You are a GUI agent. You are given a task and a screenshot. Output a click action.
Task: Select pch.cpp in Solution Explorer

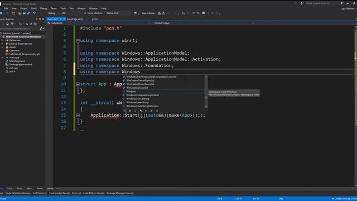pos(13,68)
